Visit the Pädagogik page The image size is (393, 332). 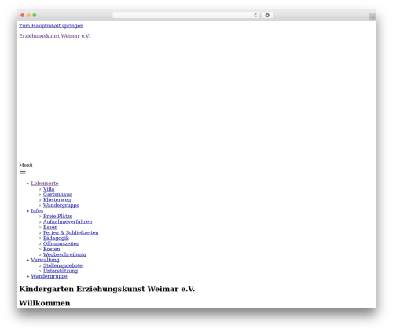tap(56, 238)
